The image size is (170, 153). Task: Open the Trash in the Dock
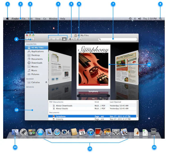(x=154, y=132)
